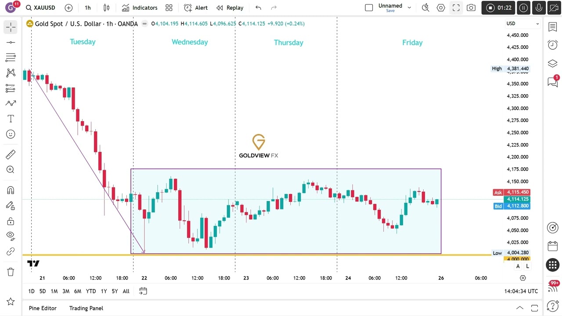
Task: Select the crosshair cursor tool
Action: [x=11, y=27]
